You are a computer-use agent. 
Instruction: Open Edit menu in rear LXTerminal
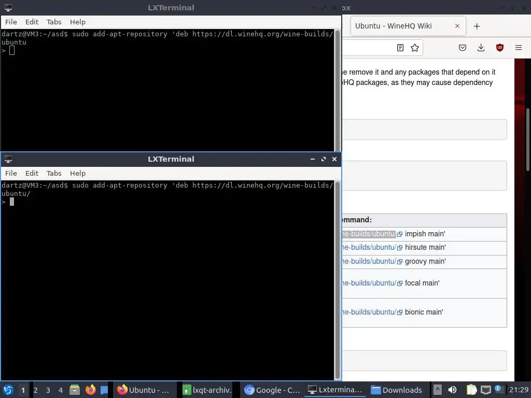[x=32, y=22]
